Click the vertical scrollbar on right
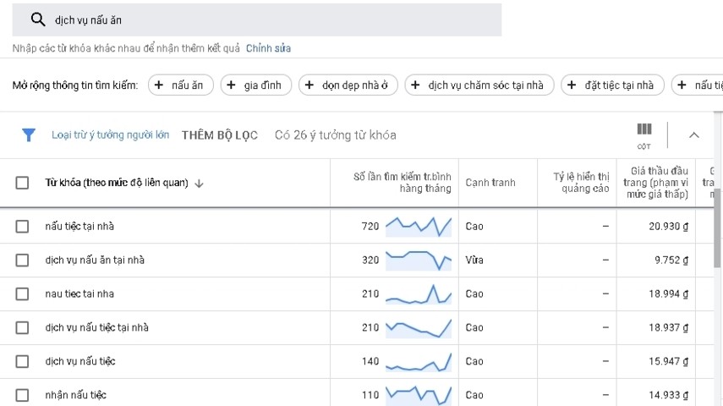This screenshot has width=723, height=406. 719,228
